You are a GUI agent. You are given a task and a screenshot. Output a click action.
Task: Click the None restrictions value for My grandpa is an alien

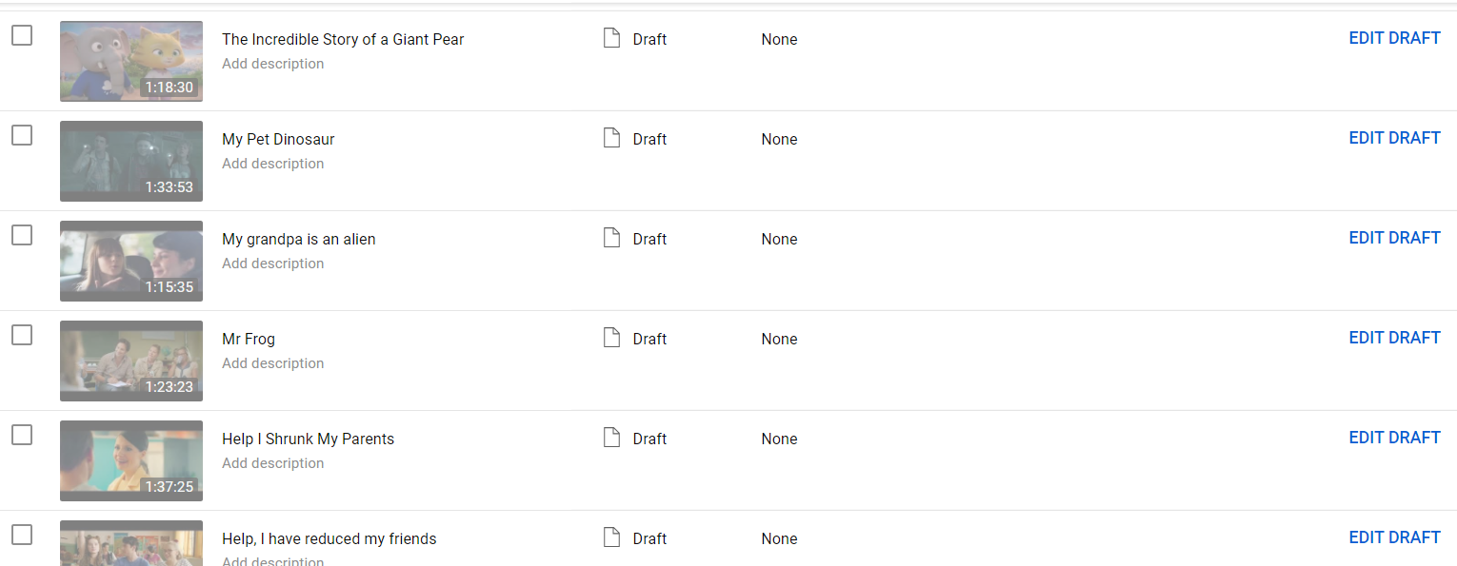tap(779, 239)
